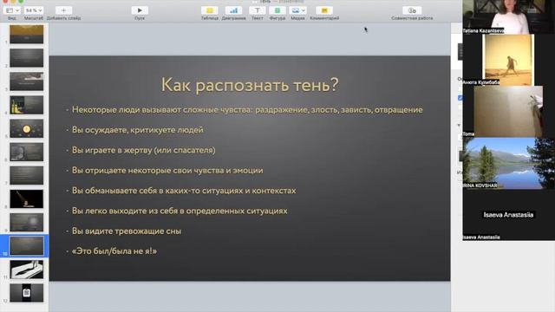The width and height of the screenshot is (555, 312).
Task: Click bullet «Вы обманываете себя в каких-то ситуациях»
Action: 184,191
